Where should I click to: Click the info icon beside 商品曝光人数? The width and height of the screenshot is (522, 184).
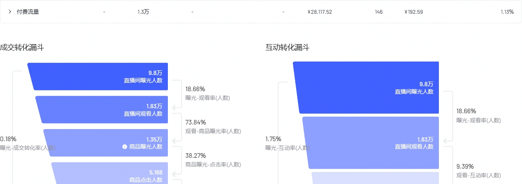click(124, 147)
